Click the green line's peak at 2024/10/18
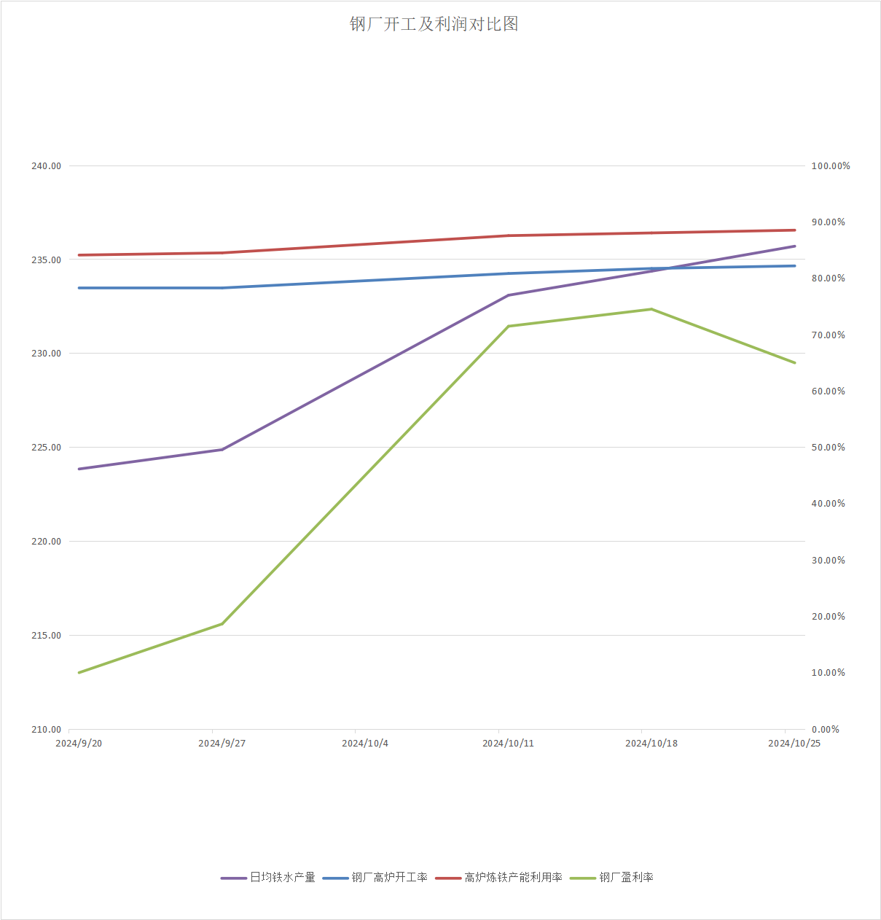 point(651,309)
